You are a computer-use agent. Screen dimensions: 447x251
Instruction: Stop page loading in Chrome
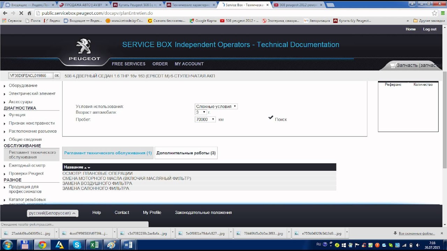[x=21, y=13]
